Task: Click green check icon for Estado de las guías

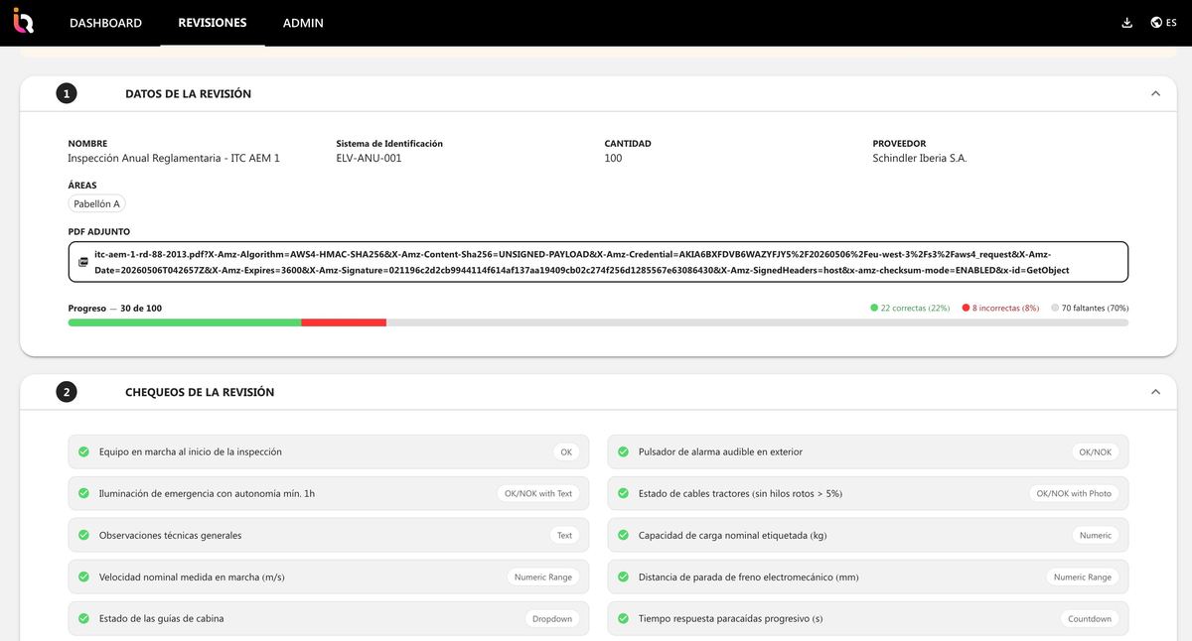Action: tap(83, 619)
